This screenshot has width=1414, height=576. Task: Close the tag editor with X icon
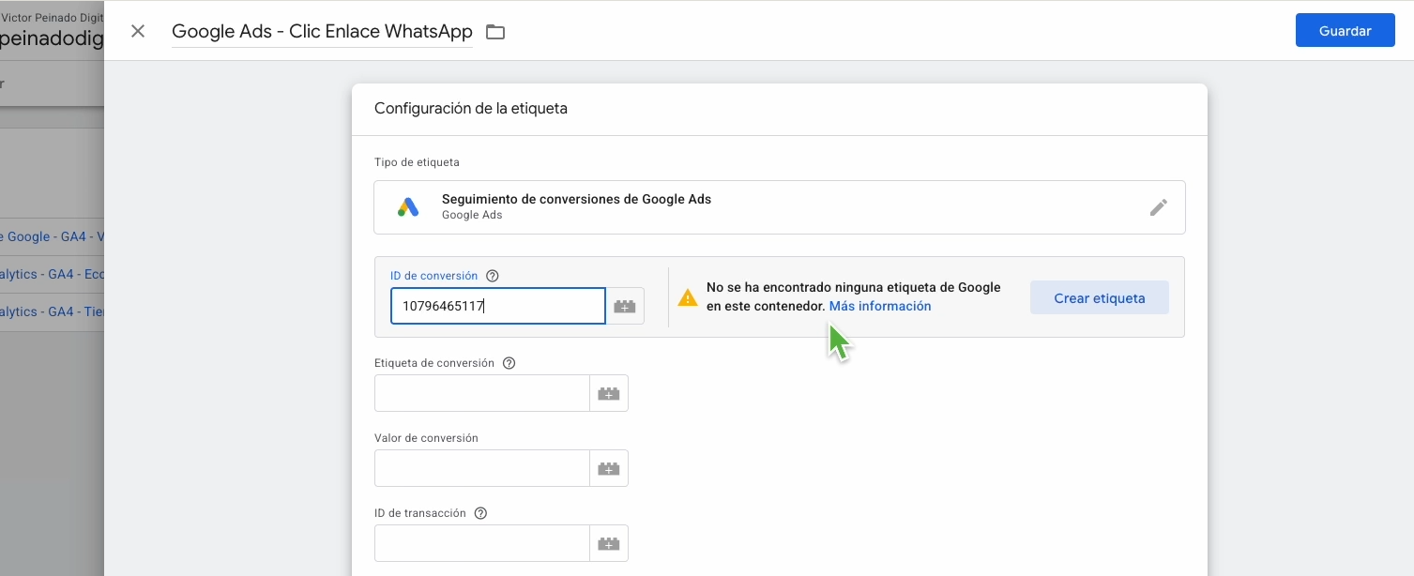point(138,31)
